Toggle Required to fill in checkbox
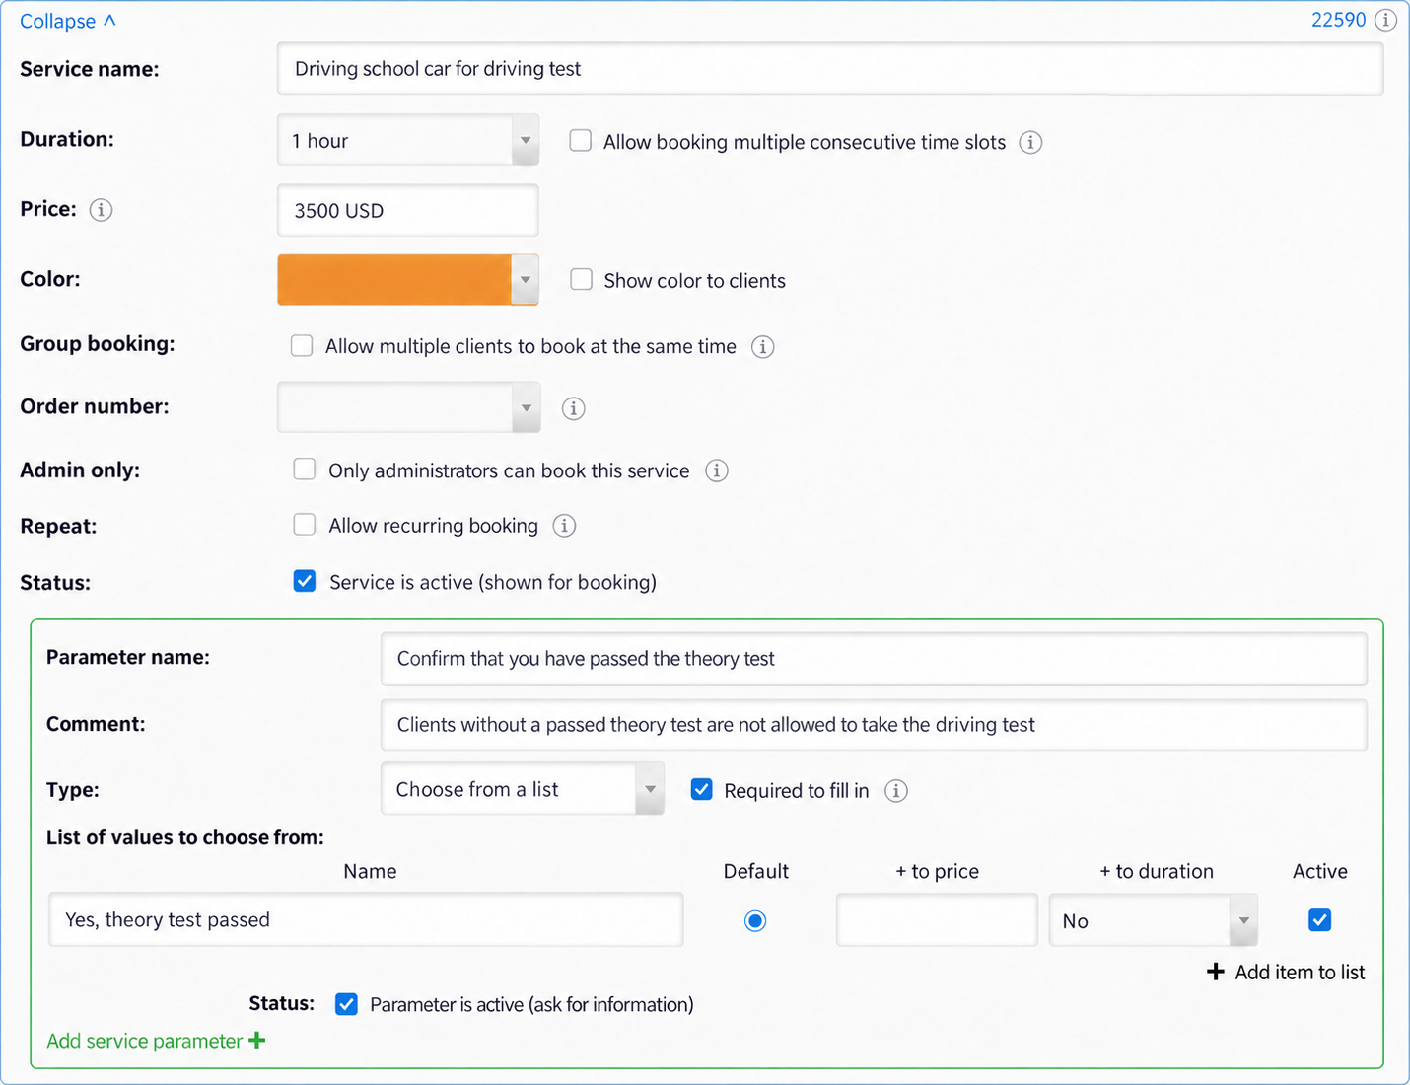 coord(702,789)
